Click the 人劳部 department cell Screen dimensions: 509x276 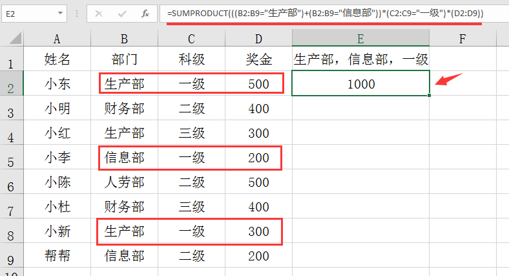[124, 182]
